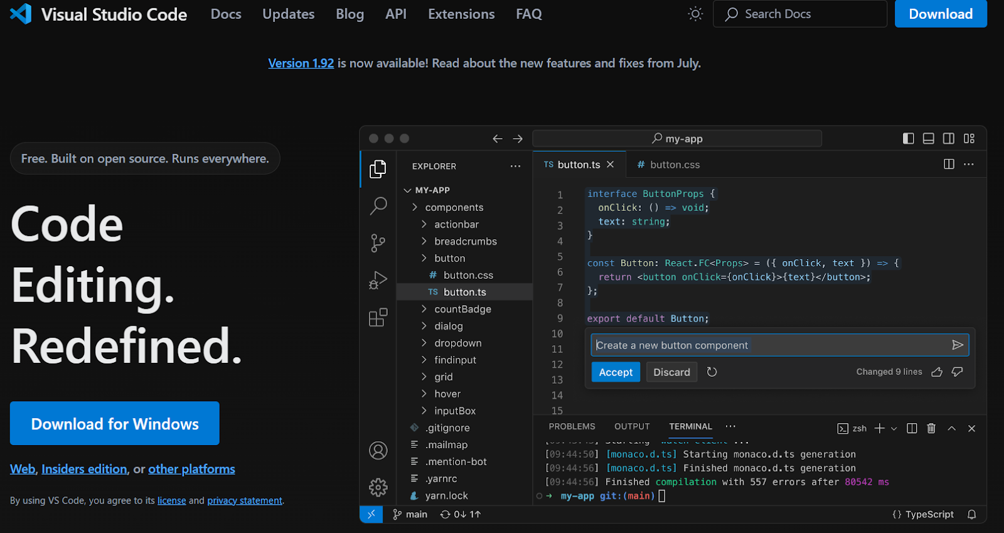Add a new terminal with plus icon
The image size is (1004, 533).
[880, 428]
